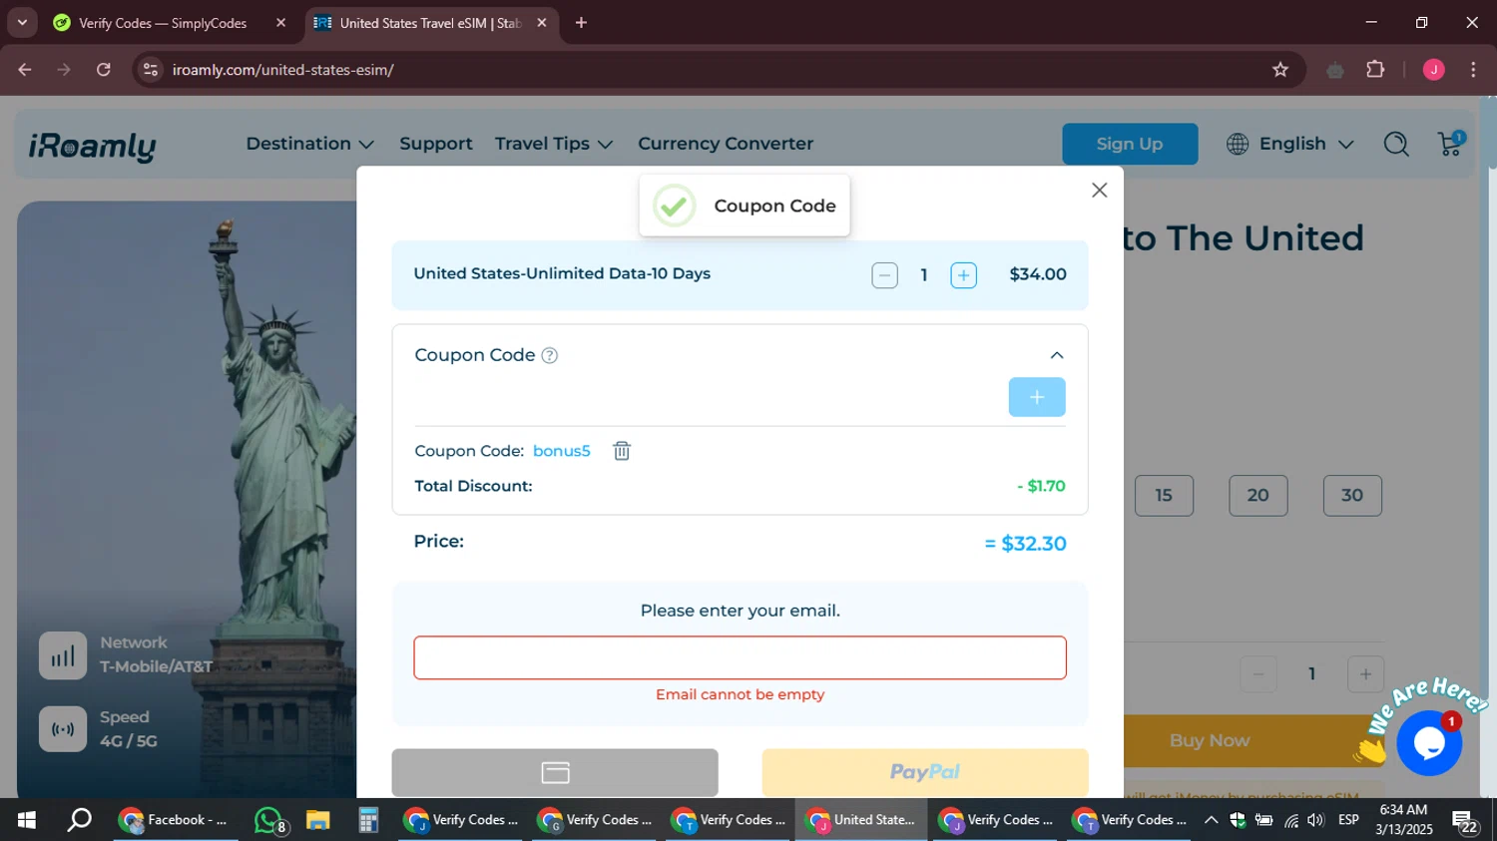Close the coupon checkout dialog

point(1099,190)
